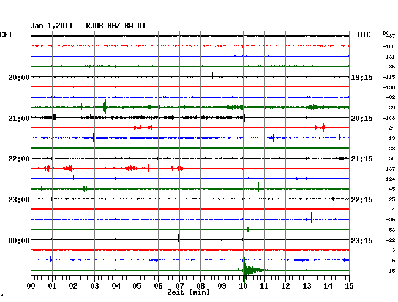
Task: Click the "CET" time zone label
Action: coord(6,35)
